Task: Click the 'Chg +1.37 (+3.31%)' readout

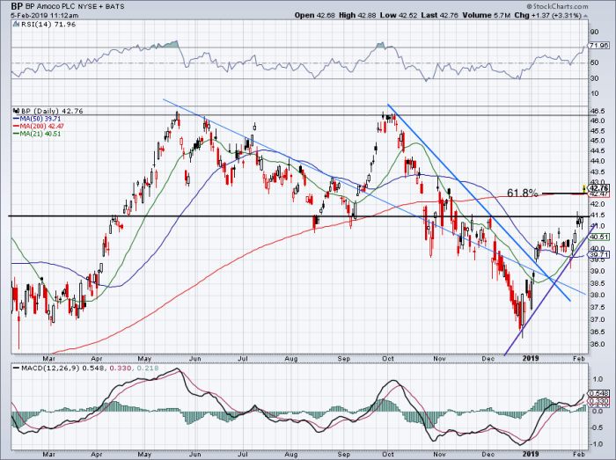Action: click(x=547, y=15)
